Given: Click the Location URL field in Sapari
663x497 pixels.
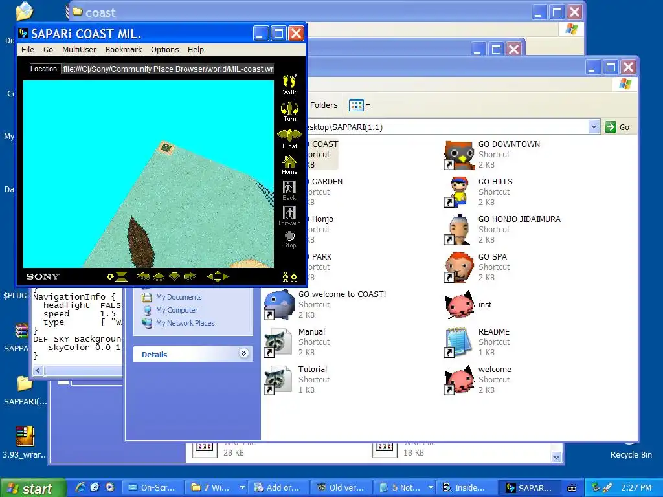Looking at the screenshot, I should 168,69.
